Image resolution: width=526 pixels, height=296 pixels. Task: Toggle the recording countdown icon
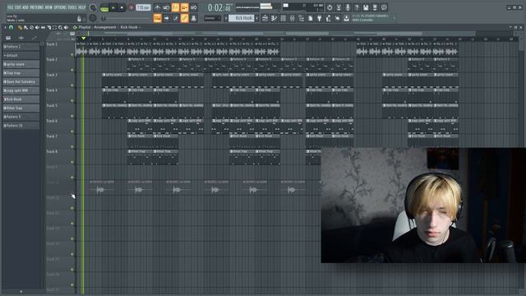coord(175,7)
